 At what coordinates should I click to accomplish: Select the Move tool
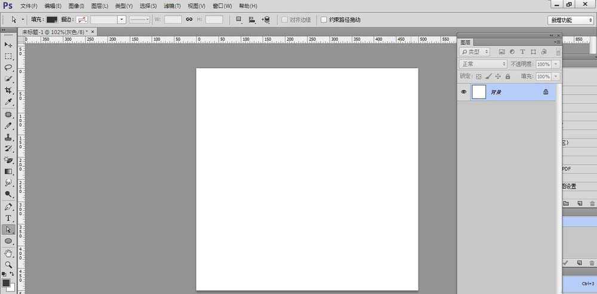pos(8,45)
